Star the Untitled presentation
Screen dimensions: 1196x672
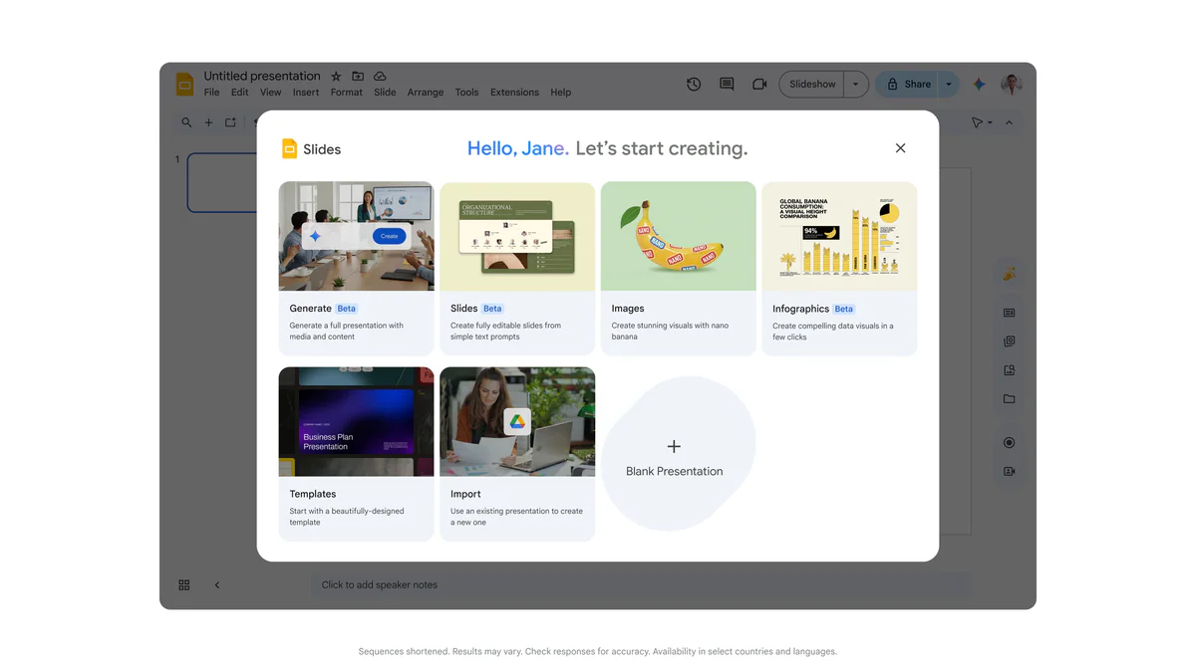click(335, 76)
